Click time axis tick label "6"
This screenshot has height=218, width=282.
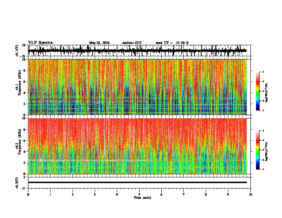coord(162,194)
